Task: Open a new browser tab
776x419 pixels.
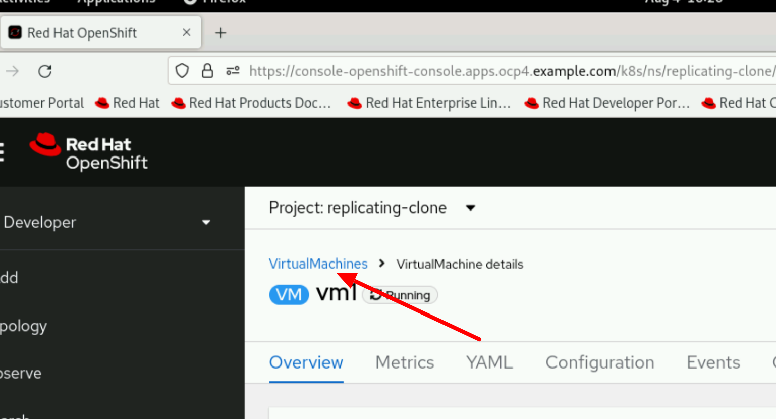Action: (x=220, y=33)
